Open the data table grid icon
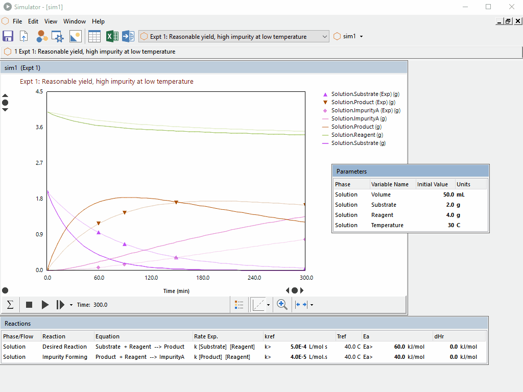This screenshot has width=523, height=392. 94,36
